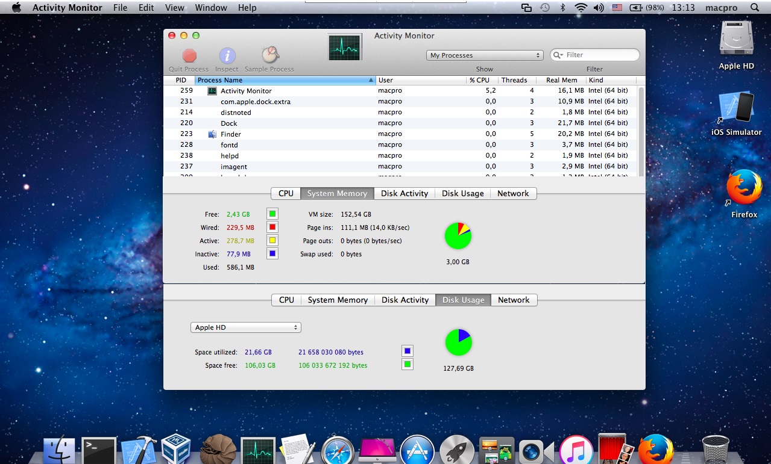Select the Finder process row

pyautogui.click(x=400, y=134)
